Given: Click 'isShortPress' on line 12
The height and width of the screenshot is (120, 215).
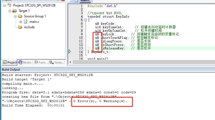Looking at the screenshot, I should pyautogui.click(x=112, y=45).
